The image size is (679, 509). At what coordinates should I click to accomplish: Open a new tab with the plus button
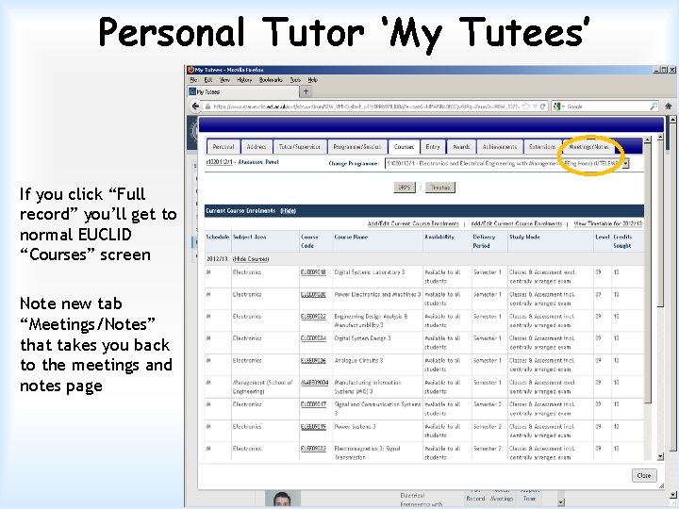306,91
